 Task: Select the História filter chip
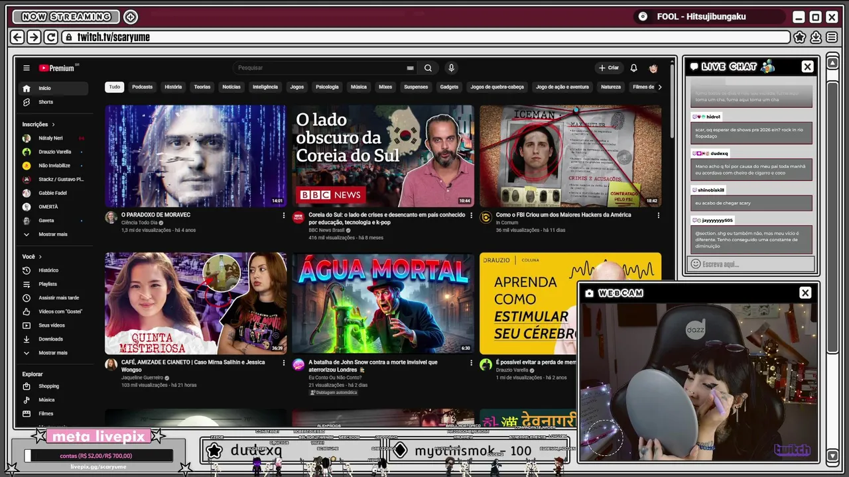(173, 87)
